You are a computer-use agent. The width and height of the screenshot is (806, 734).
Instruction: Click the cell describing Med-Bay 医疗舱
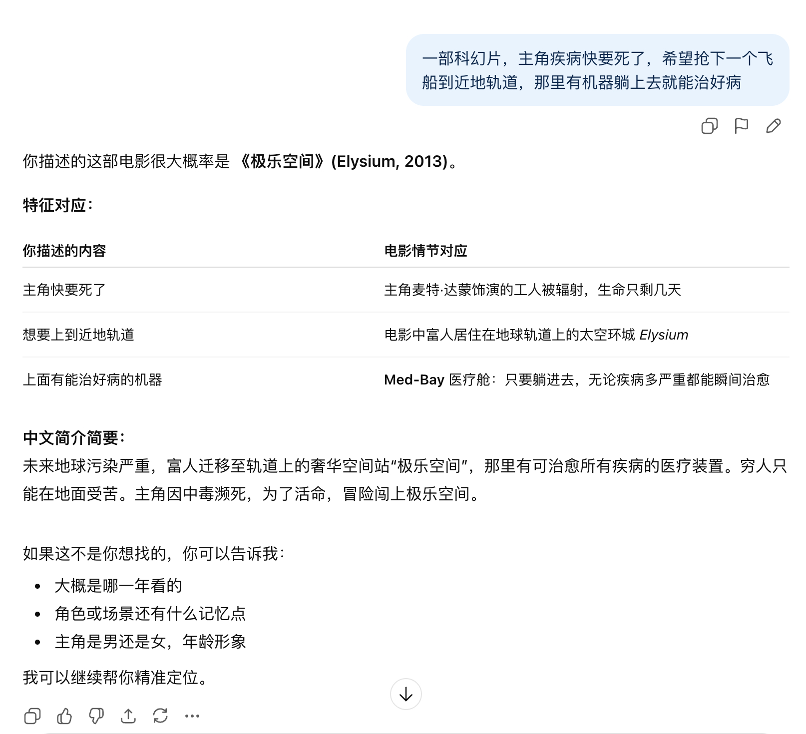(x=577, y=379)
